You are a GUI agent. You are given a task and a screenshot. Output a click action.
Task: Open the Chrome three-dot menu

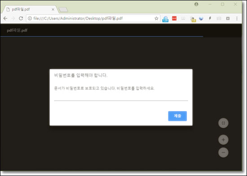click(237, 18)
